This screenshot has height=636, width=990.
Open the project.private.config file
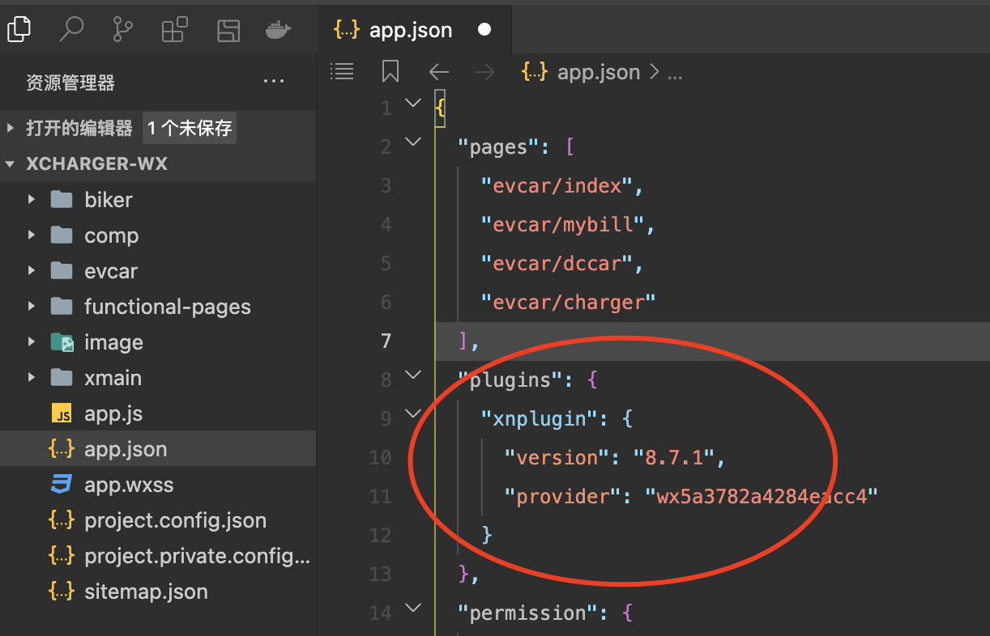(158, 555)
